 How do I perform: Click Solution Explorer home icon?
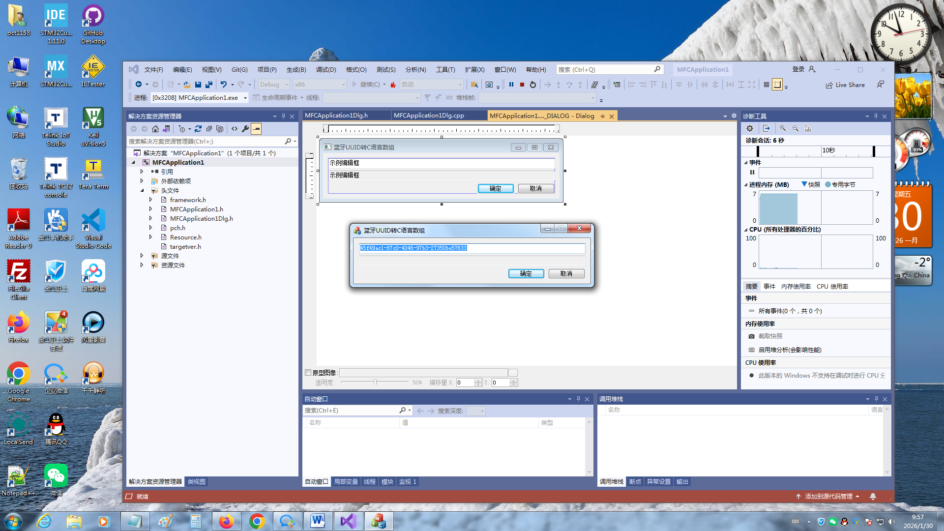pyautogui.click(x=155, y=129)
